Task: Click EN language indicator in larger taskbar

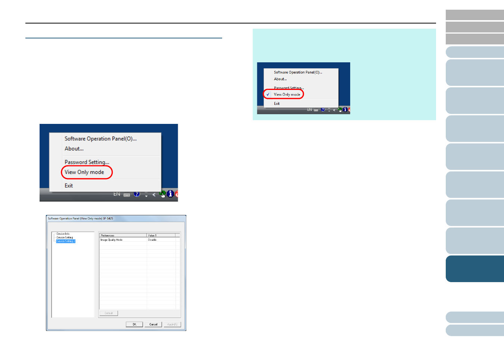Action: pyautogui.click(x=117, y=194)
